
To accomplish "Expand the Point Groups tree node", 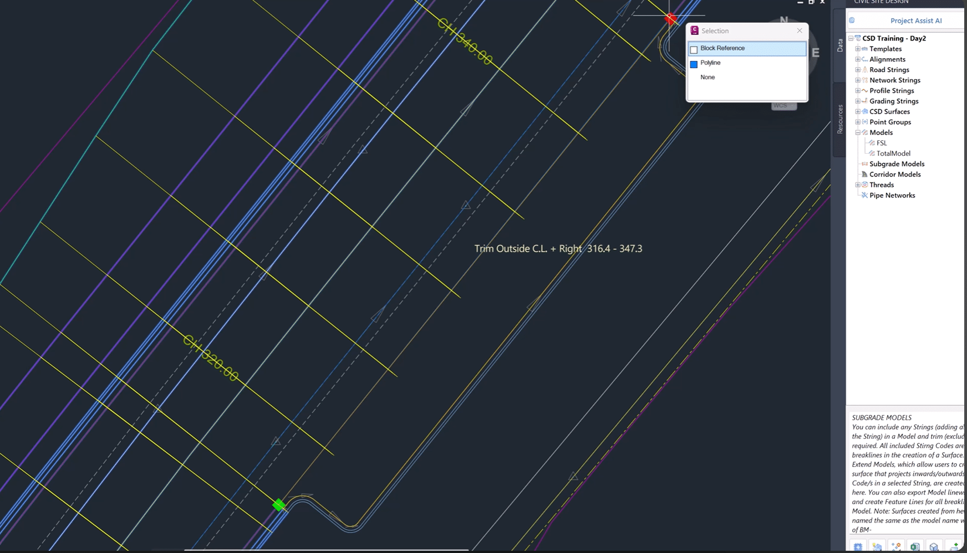I will pyautogui.click(x=858, y=122).
